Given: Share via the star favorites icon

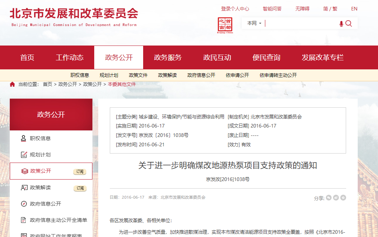Looking at the screenshot, I should click(x=343, y=198).
